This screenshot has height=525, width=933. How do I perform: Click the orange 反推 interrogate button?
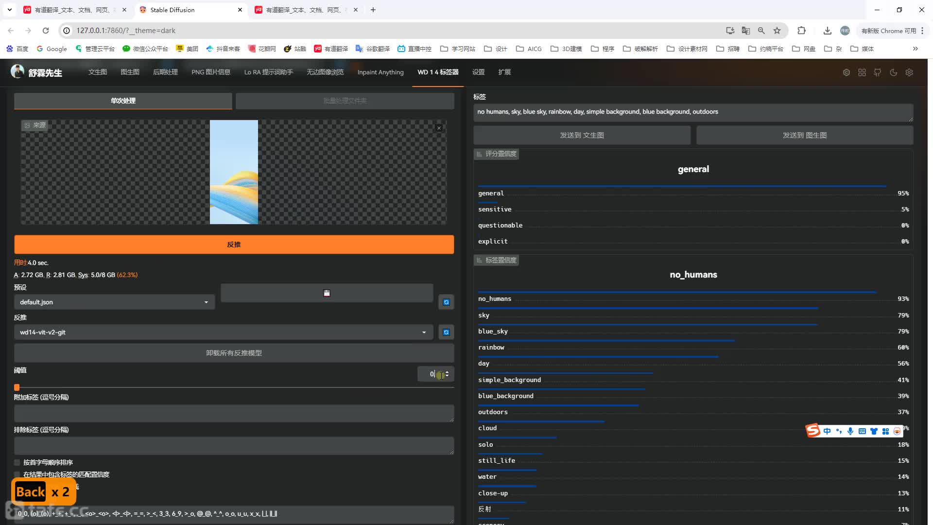tap(234, 245)
